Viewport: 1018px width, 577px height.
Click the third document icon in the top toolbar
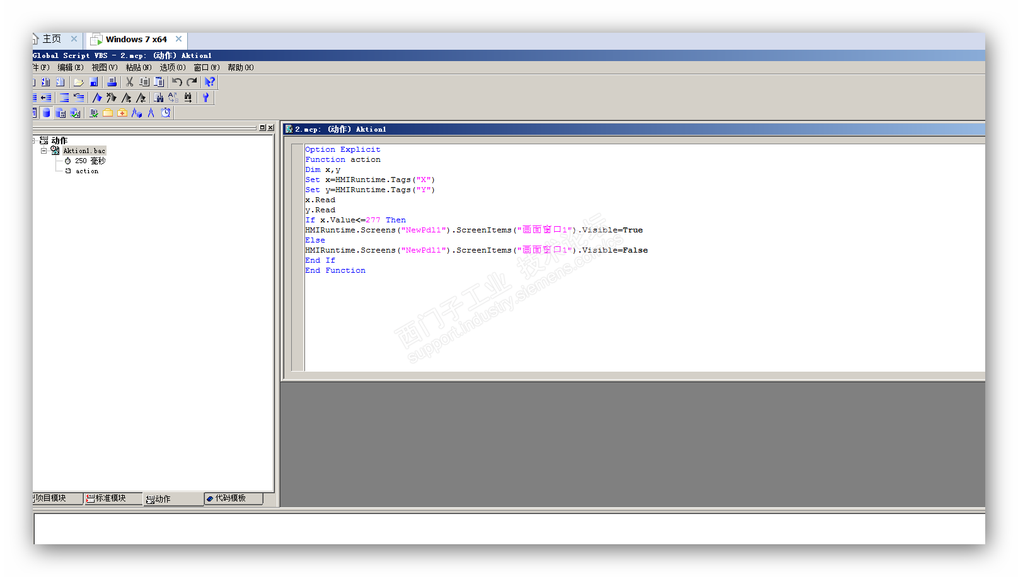tap(61, 82)
